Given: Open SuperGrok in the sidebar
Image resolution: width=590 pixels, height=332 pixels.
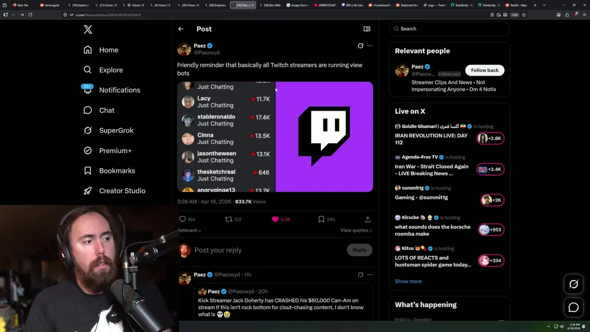Looking at the screenshot, I should (x=108, y=130).
